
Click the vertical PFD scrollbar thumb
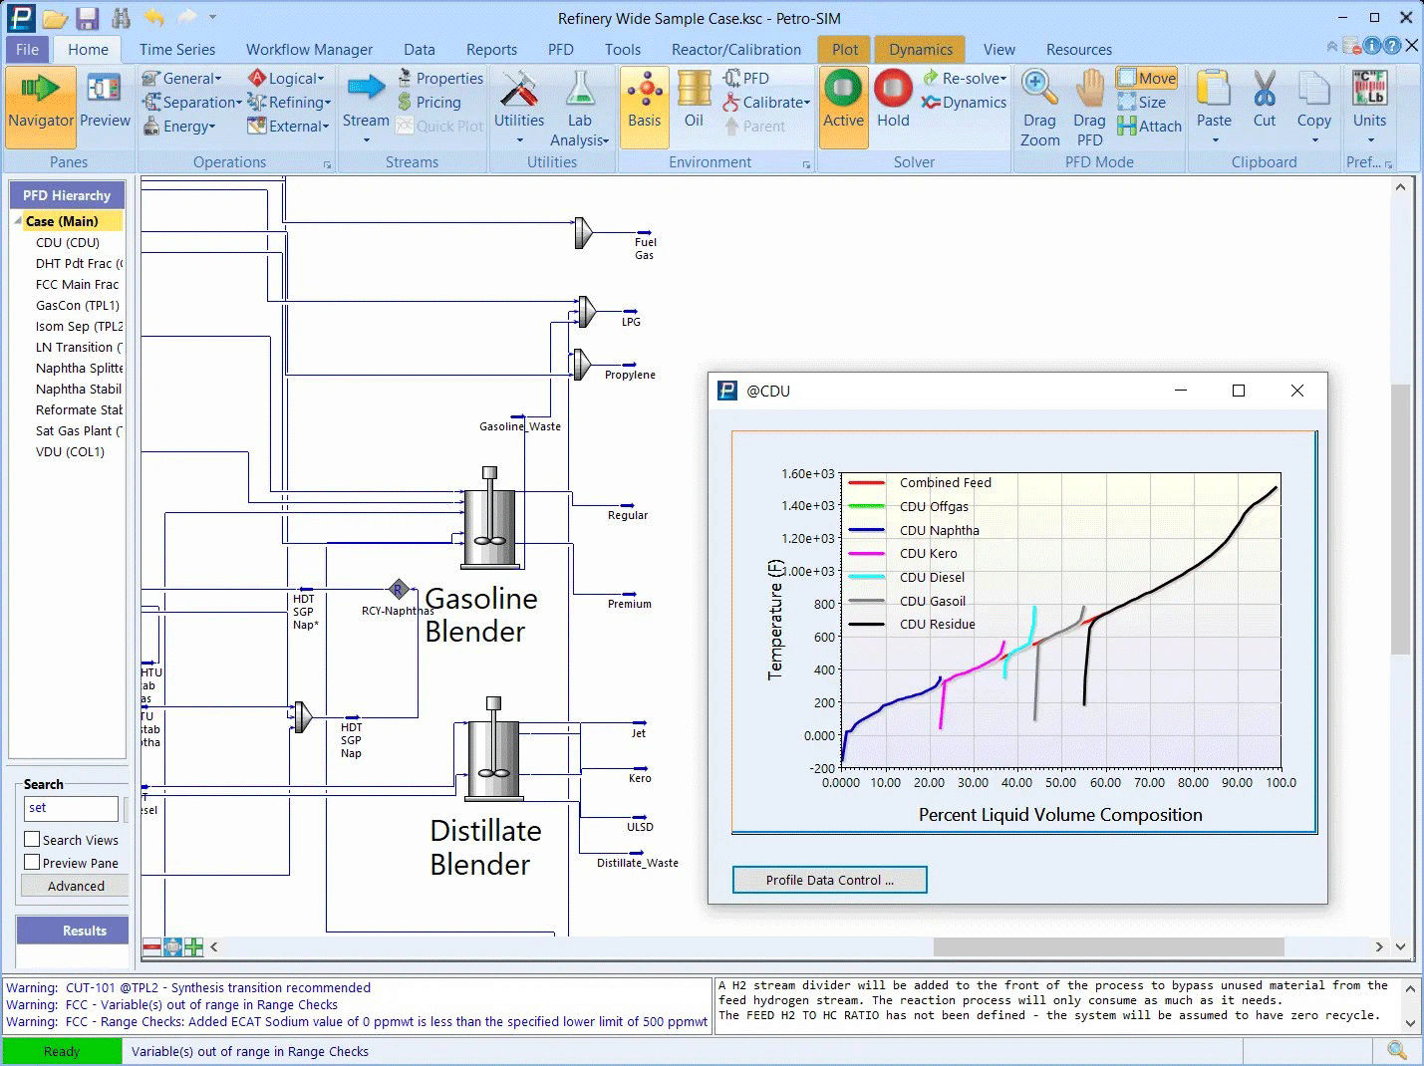pos(1400,518)
